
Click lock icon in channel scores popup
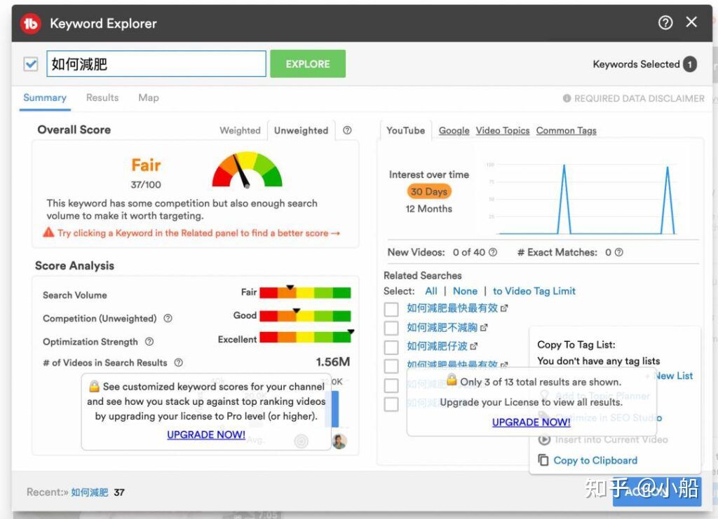pyautogui.click(x=95, y=386)
